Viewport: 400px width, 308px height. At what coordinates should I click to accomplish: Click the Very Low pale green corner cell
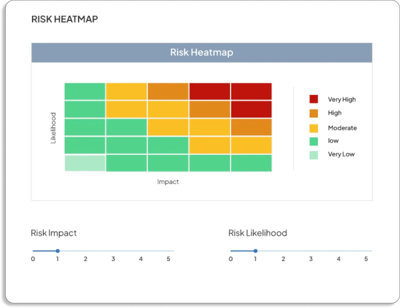tap(84, 162)
